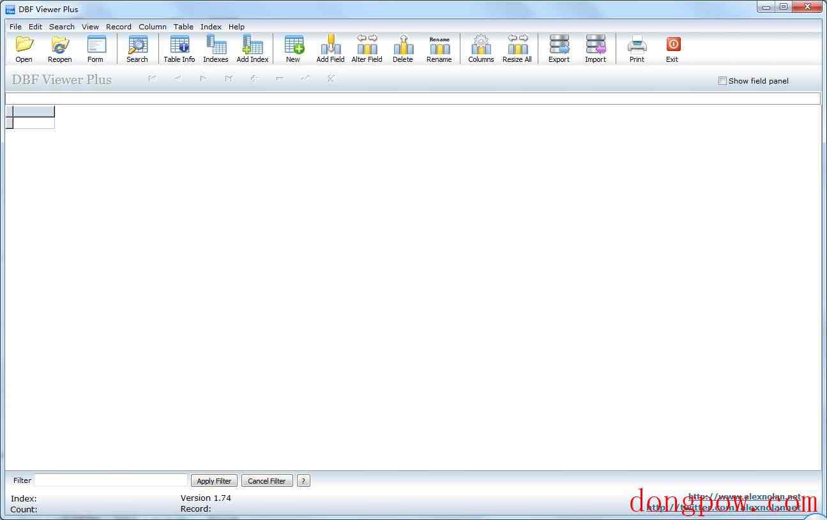Viewport: 827px width, 520px height.
Task: Open the Edit menu
Action: tap(36, 27)
